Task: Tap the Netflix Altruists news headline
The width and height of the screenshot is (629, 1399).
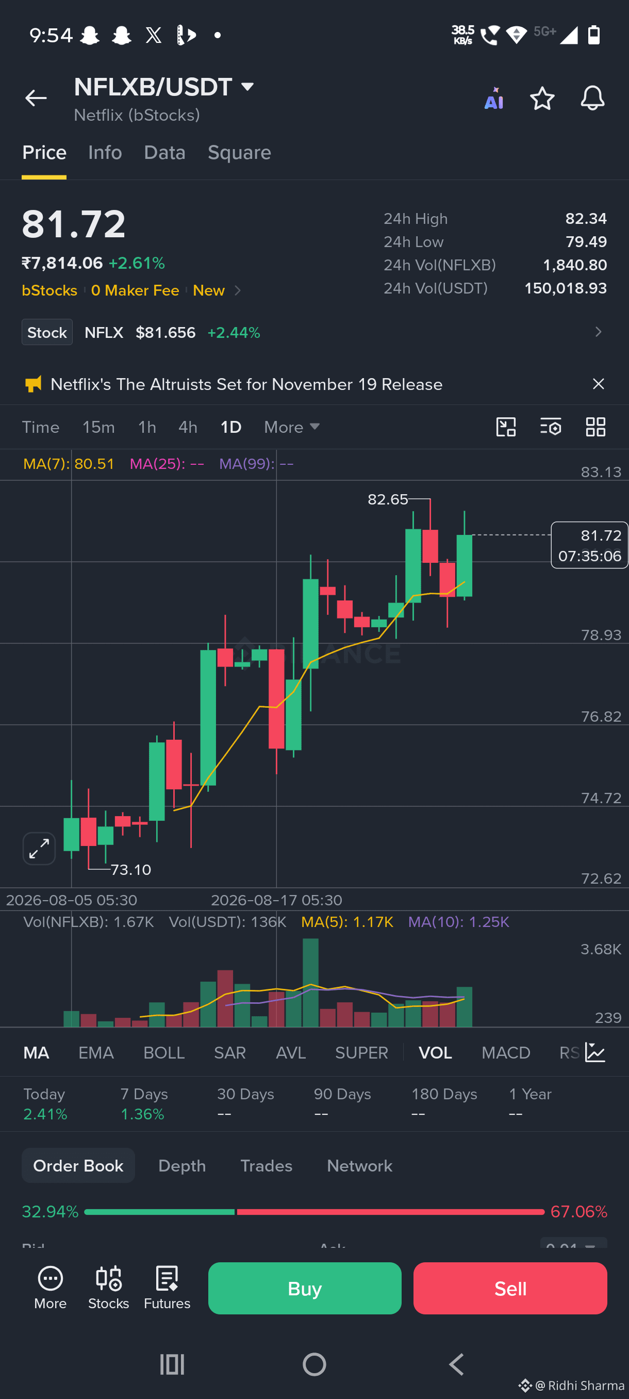Action: coord(246,384)
